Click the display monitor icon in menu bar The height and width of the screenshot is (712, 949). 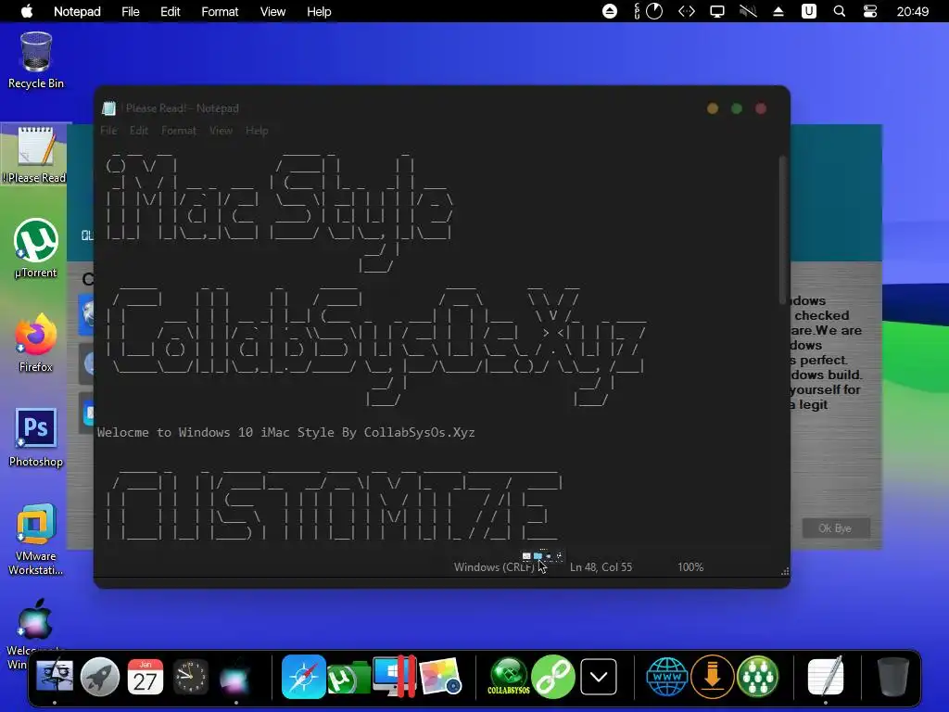click(x=717, y=11)
